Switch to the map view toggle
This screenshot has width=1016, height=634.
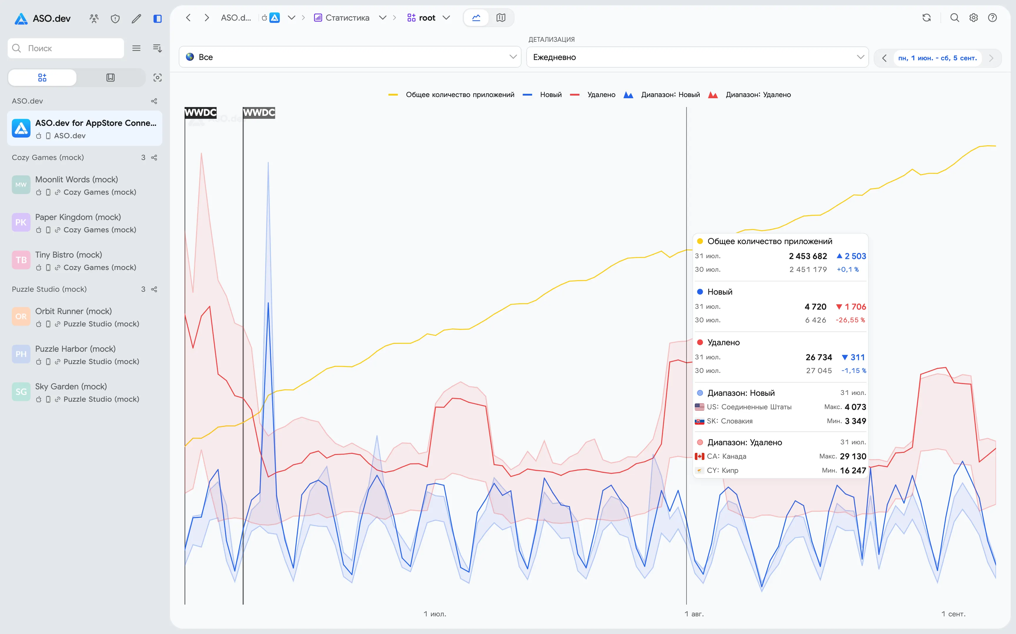pos(501,18)
